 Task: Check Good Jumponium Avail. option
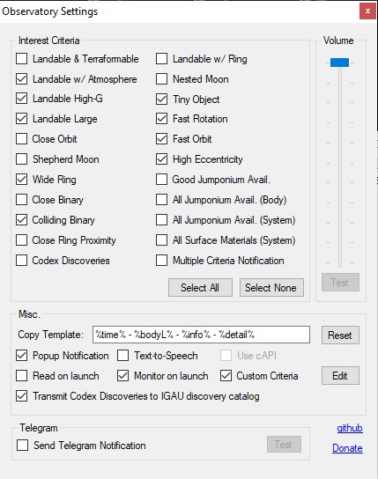161,180
